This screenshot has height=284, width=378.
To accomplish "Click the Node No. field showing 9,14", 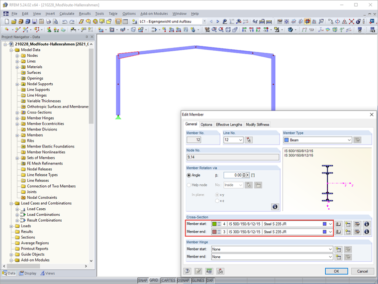I will (232, 157).
